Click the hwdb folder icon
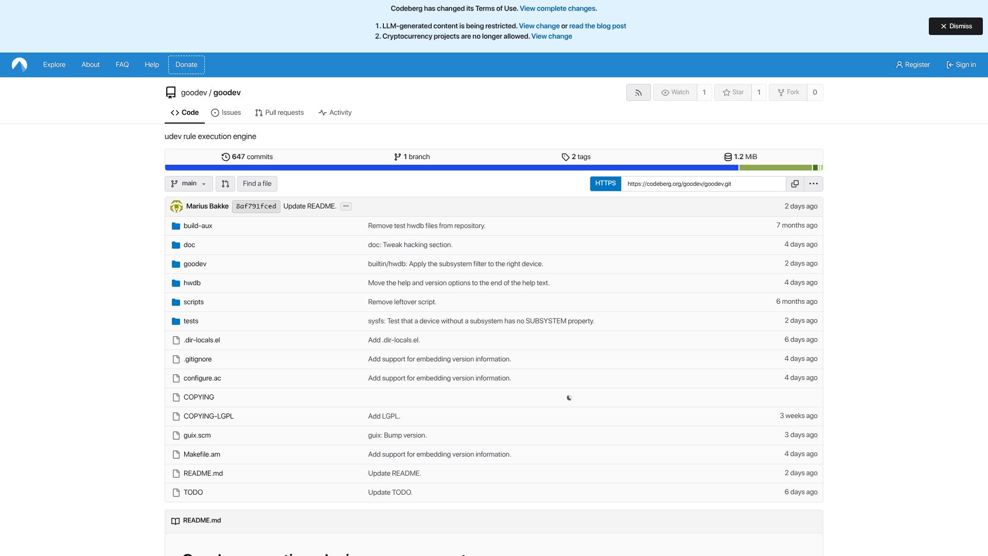Viewport: 988px width, 556px height. coord(176,283)
